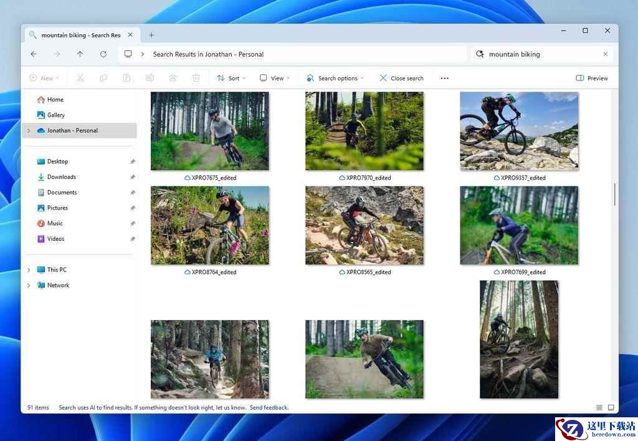This screenshot has height=441, width=638.
Task: Unpin Documents using its pin icon
Action: pos(132,193)
